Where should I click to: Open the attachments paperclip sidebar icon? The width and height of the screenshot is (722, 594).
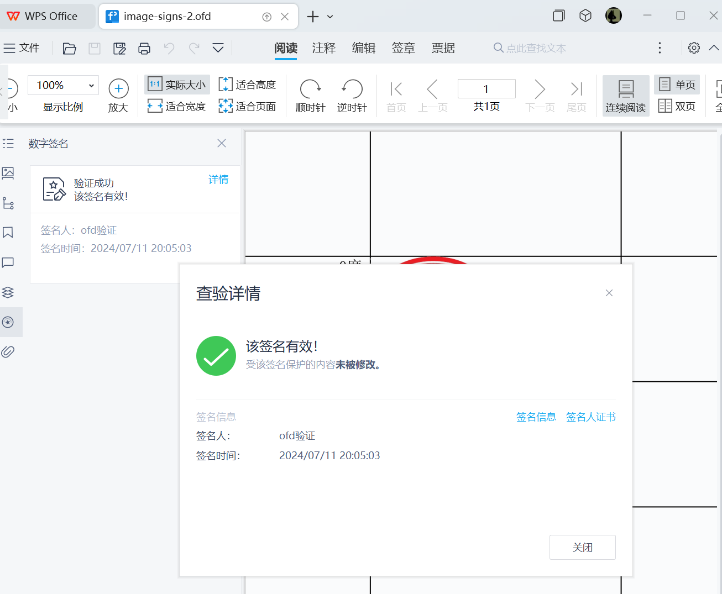pos(8,351)
